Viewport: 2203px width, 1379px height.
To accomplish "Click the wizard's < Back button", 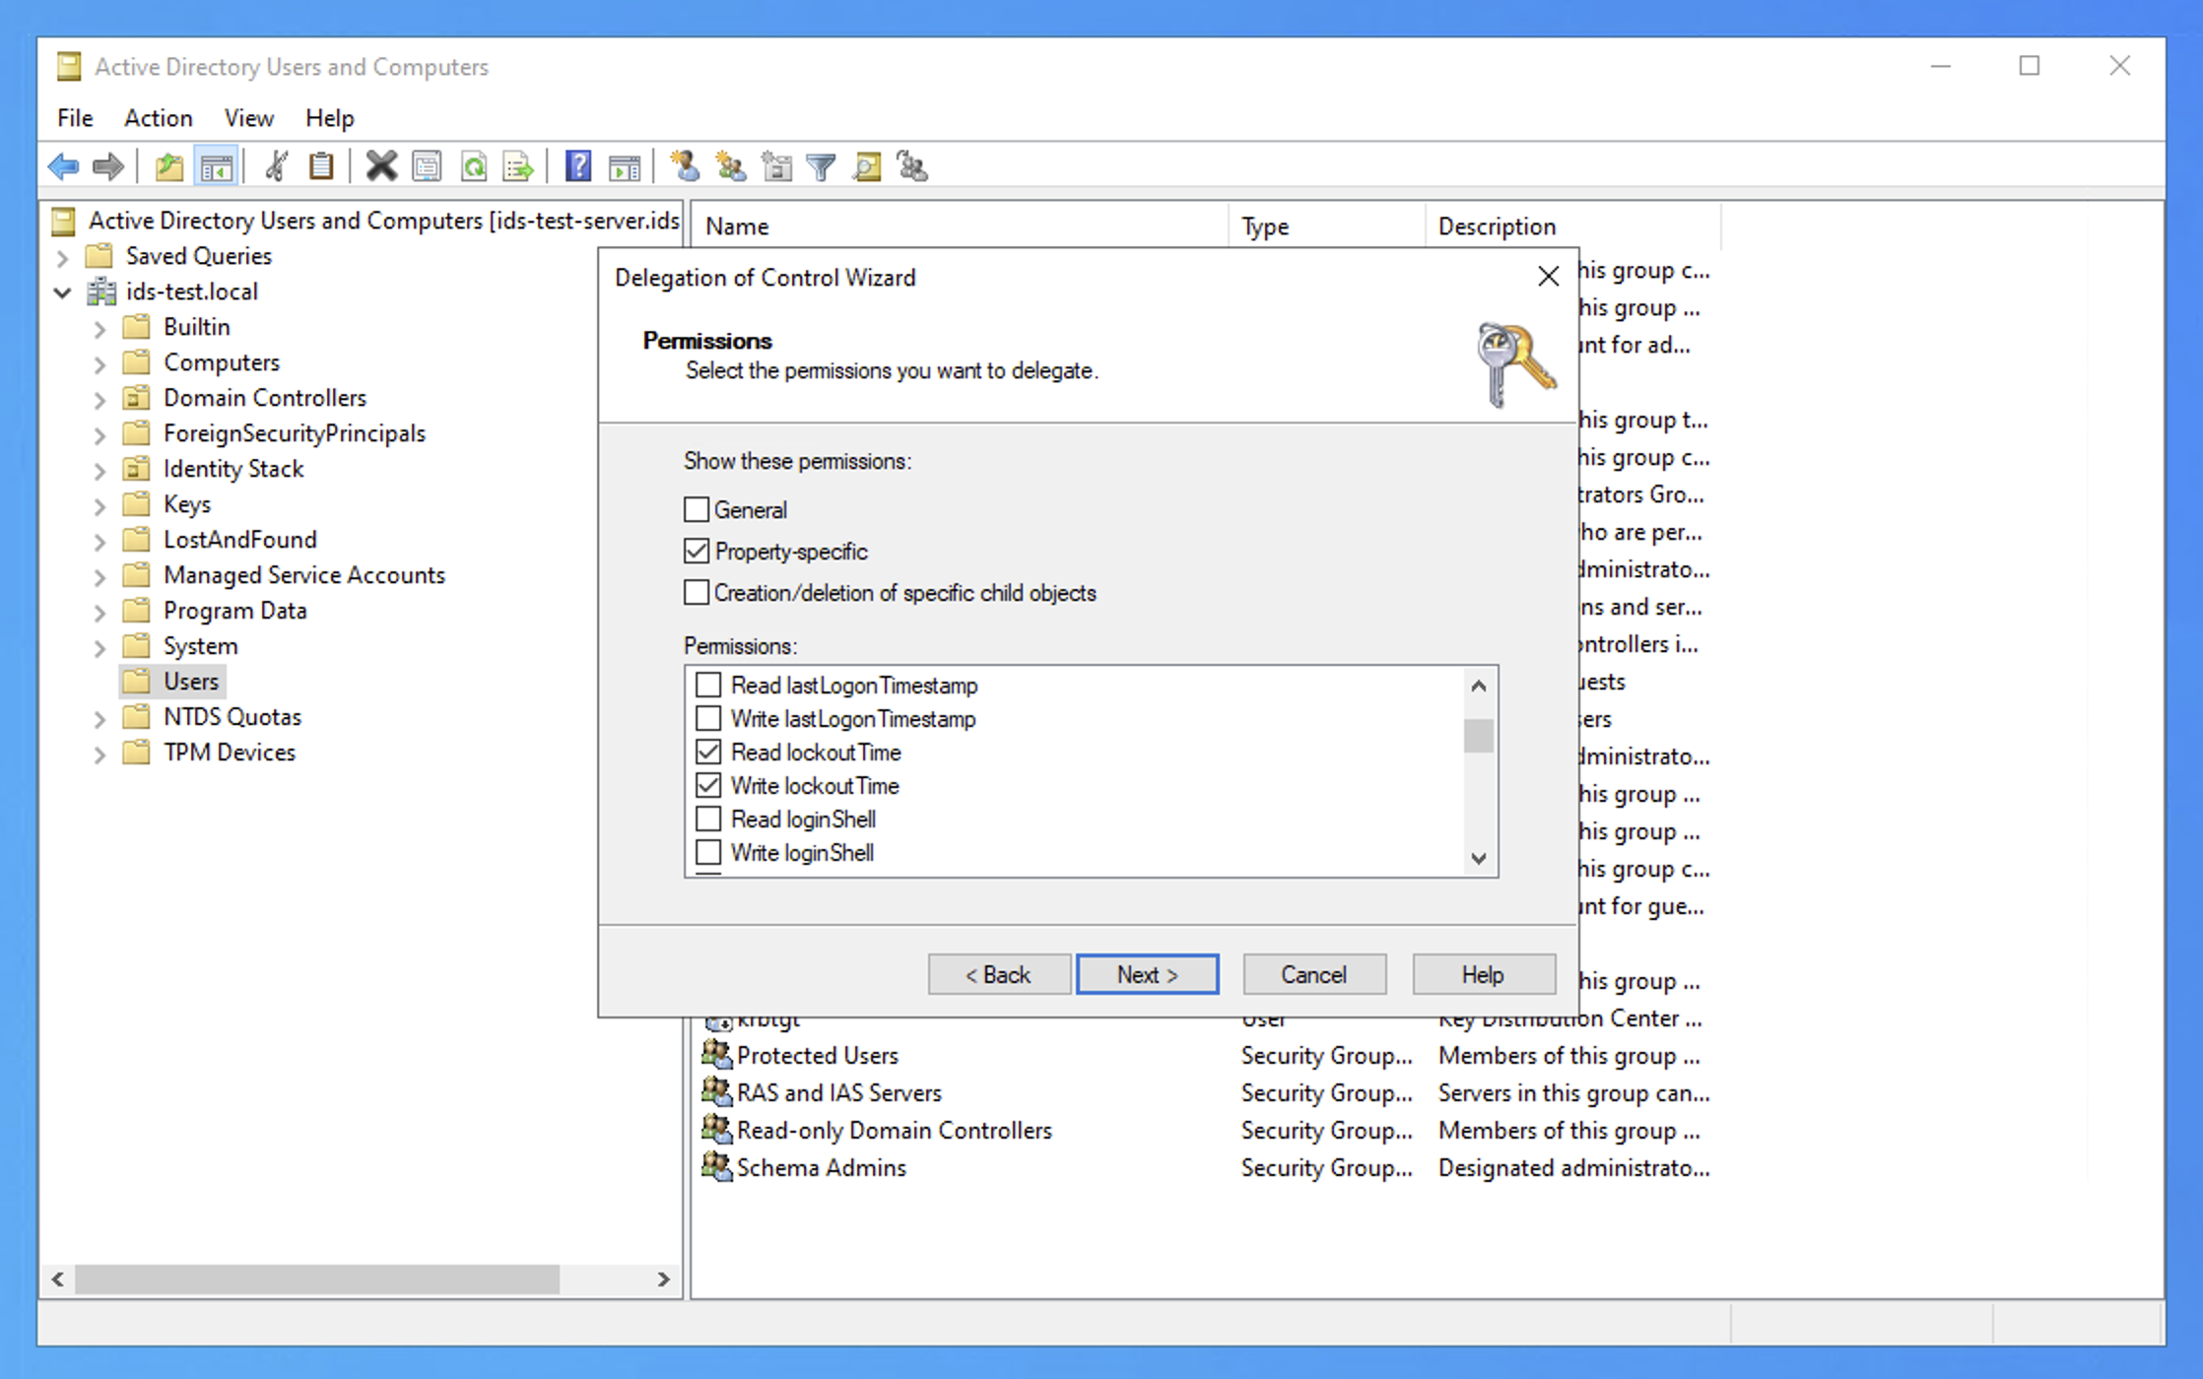I will click(999, 974).
